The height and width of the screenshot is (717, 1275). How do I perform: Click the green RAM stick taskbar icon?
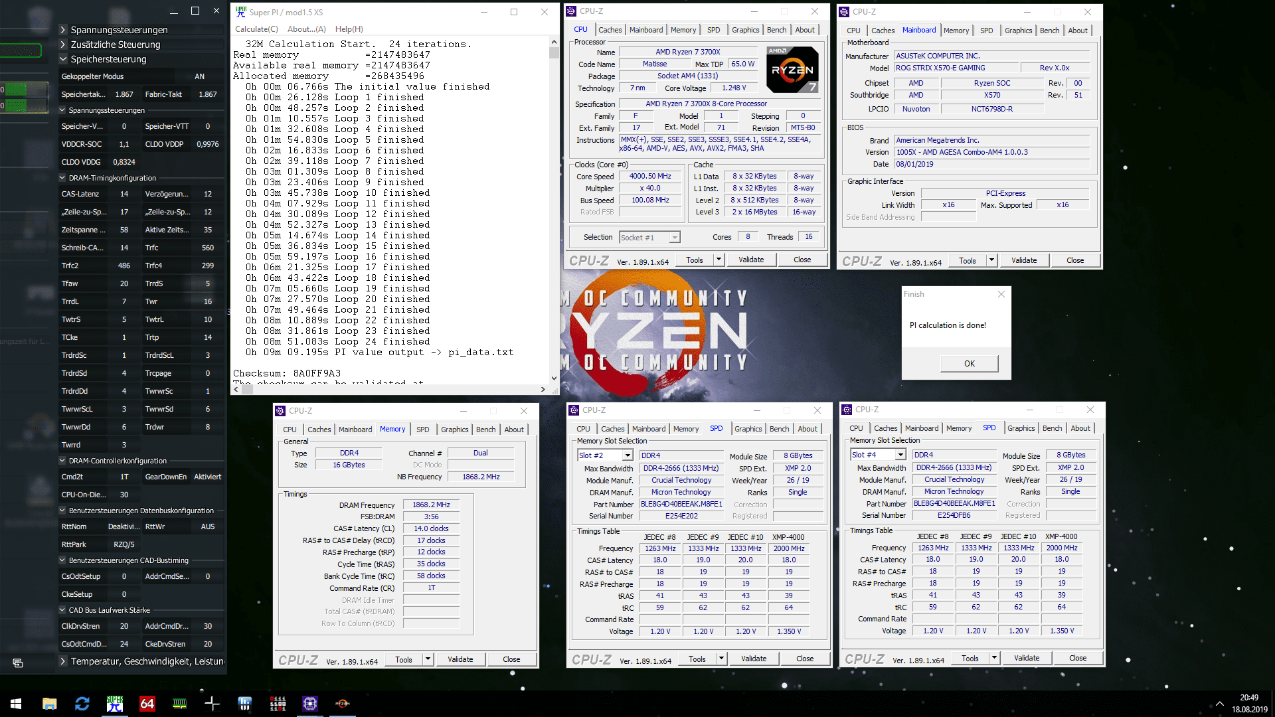pyautogui.click(x=179, y=704)
